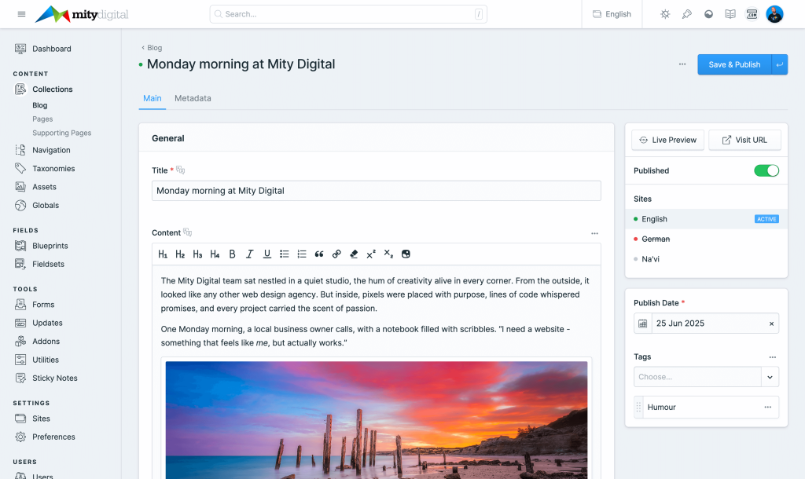
Task: Apply subscript formatting
Action: click(388, 254)
